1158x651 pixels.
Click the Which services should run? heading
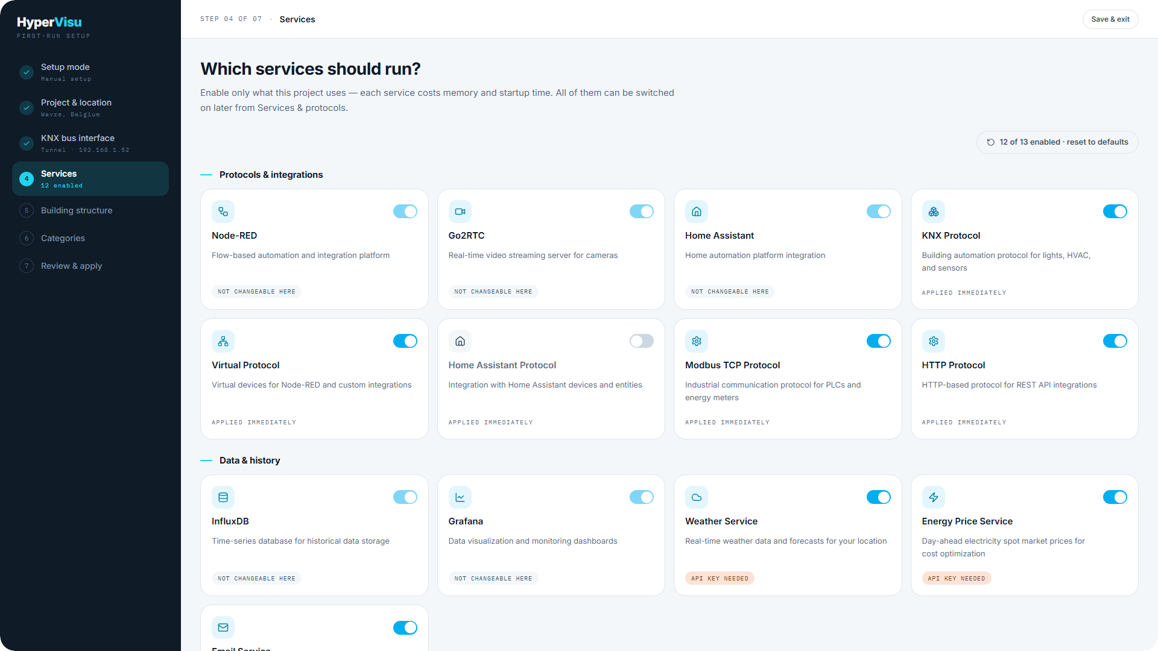click(x=311, y=69)
